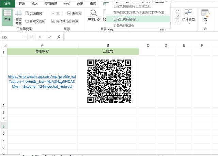Select column C header
The image size is (218, 156).
click(x=148, y=46)
